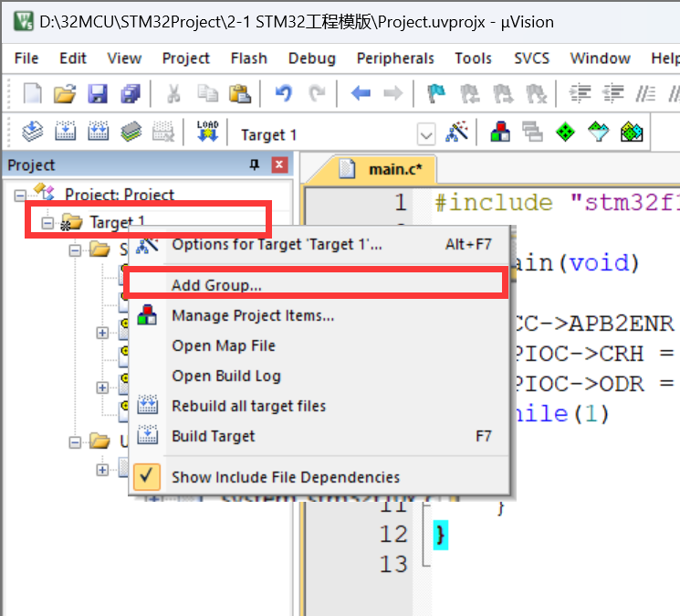Screen dimensions: 680x616
Task: Choose Rebuild all target files
Action: tap(319, 406)
